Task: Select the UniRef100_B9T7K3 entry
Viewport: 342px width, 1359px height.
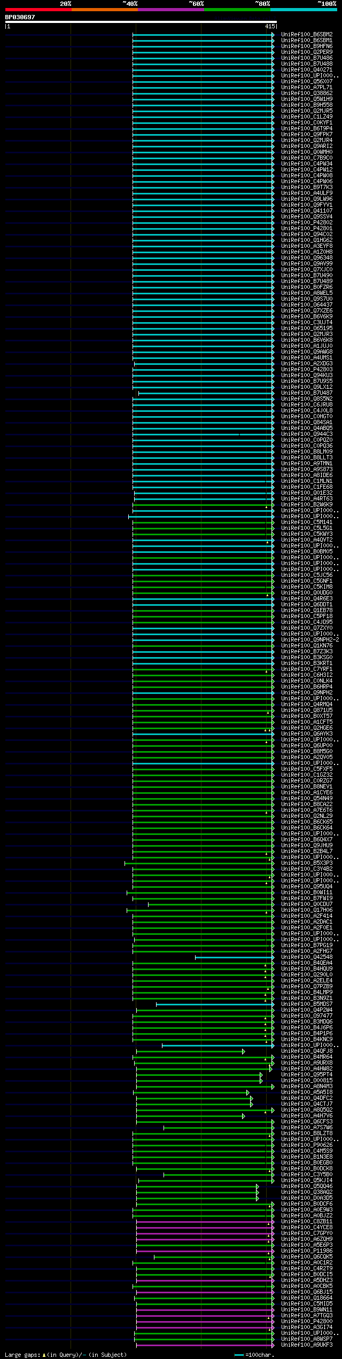Action: (x=307, y=187)
